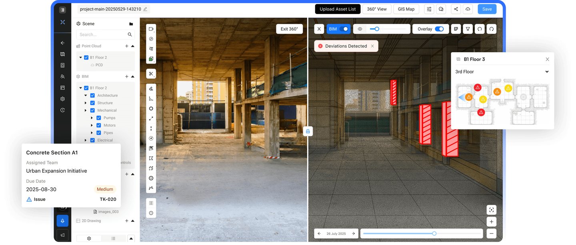Add item with plus next to BIM

(127, 76)
